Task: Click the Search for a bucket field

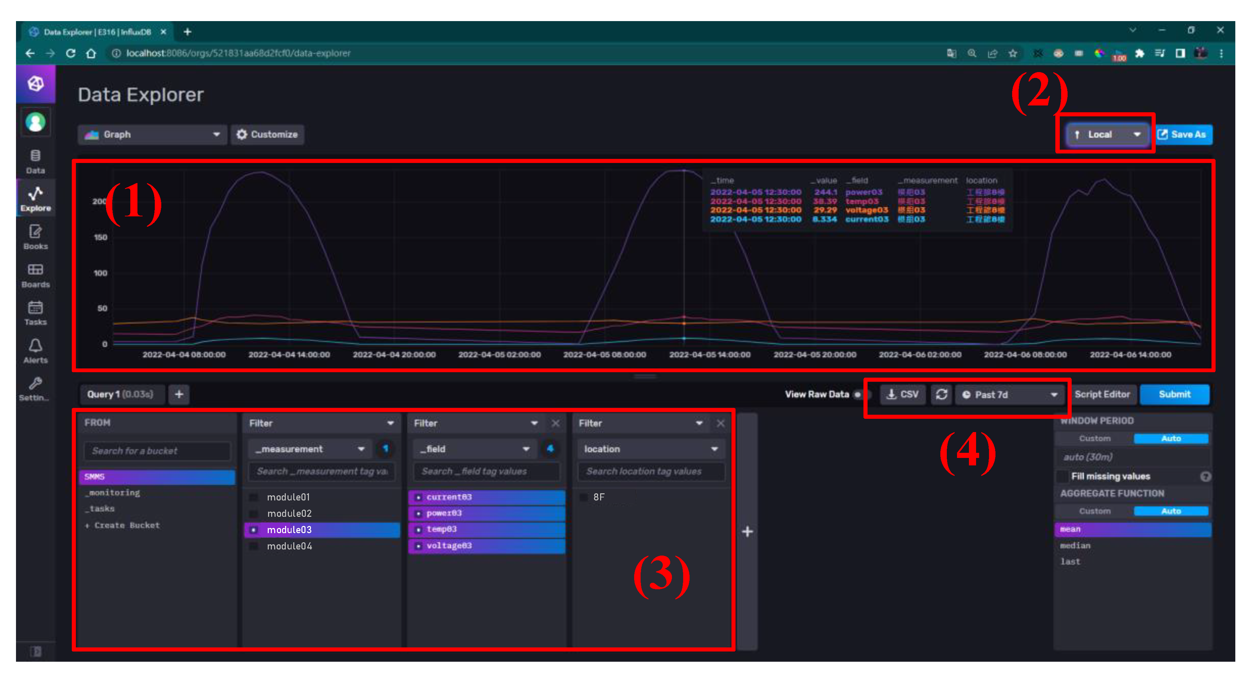Action: pyautogui.click(x=156, y=451)
